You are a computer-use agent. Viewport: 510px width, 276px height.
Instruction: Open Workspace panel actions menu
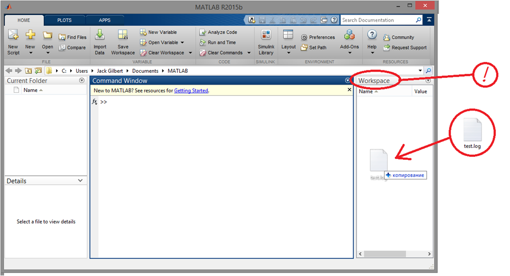[x=428, y=81]
